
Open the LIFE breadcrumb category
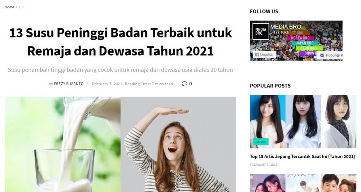click(22, 7)
